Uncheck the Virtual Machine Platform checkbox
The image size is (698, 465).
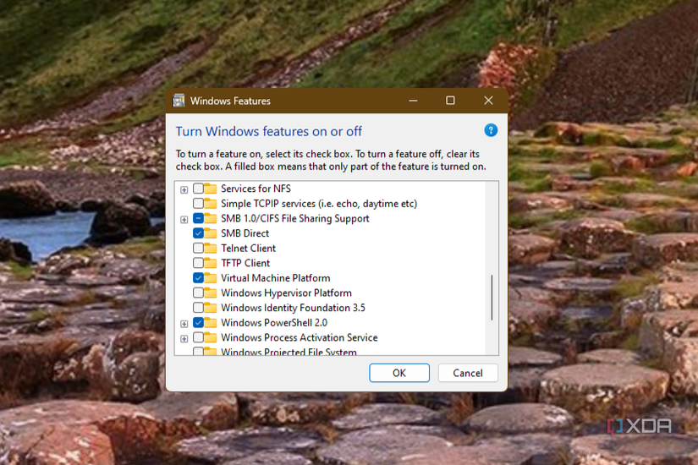(x=198, y=277)
